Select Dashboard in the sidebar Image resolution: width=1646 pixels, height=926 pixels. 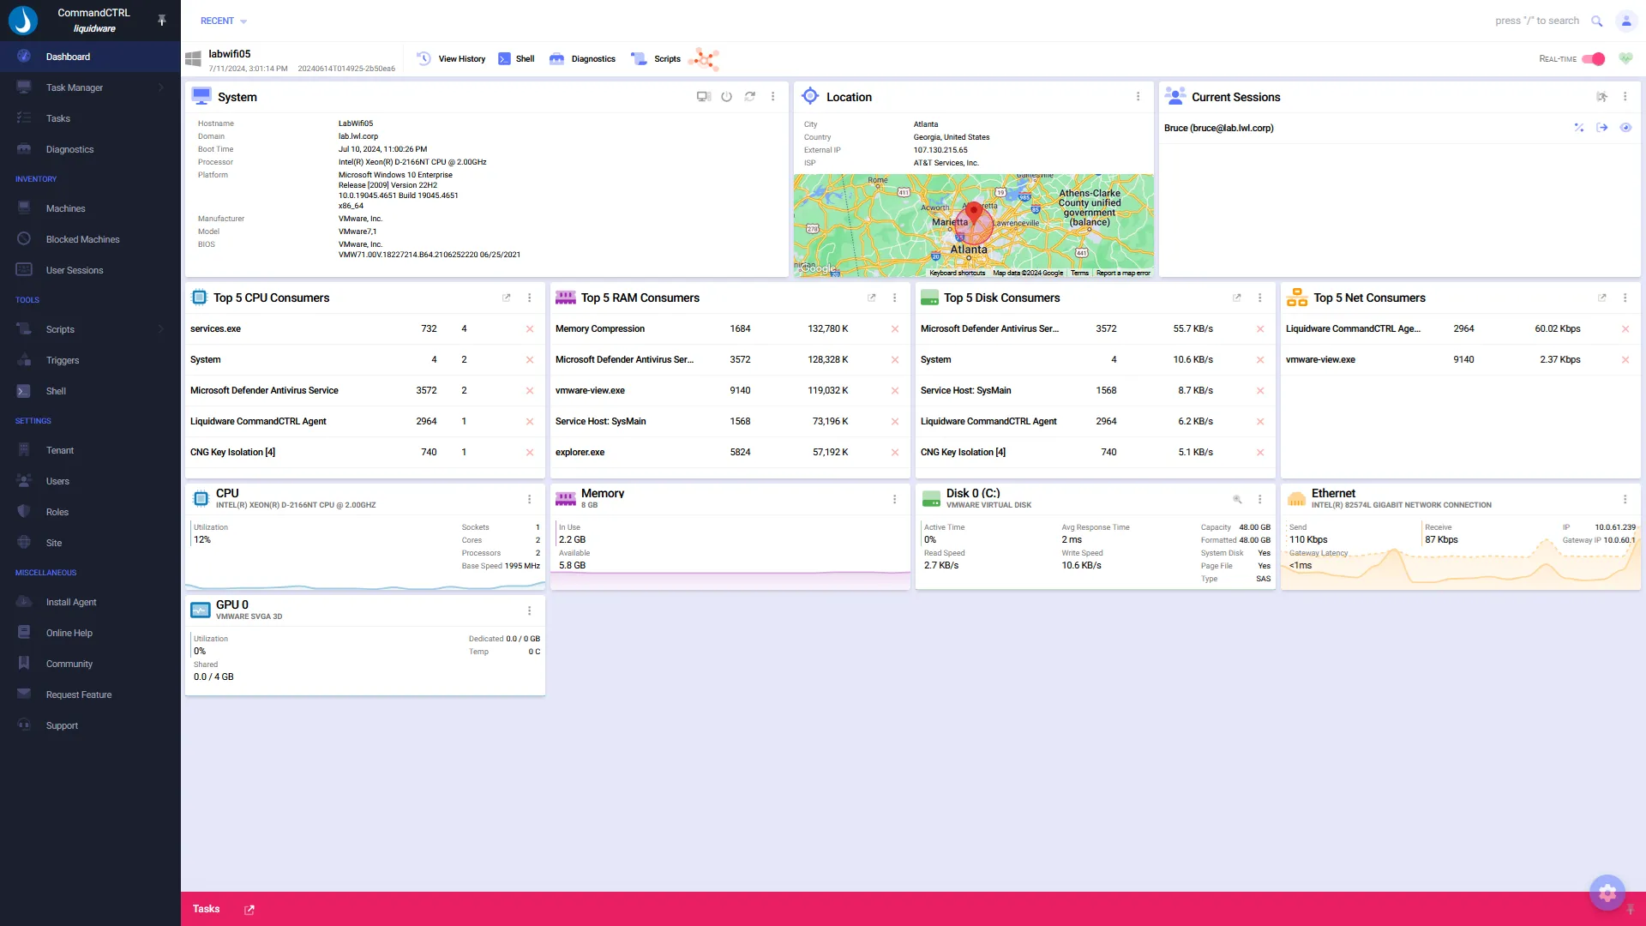pyautogui.click(x=90, y=57)
